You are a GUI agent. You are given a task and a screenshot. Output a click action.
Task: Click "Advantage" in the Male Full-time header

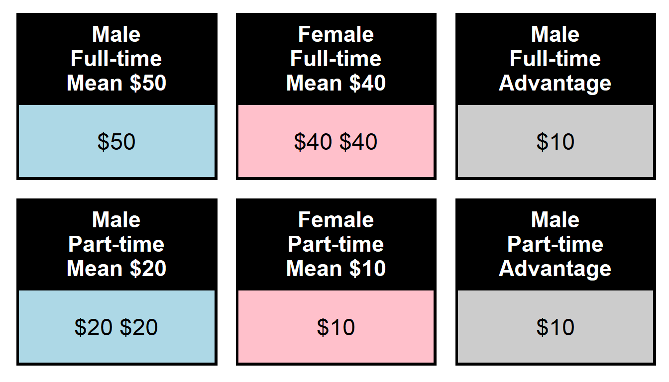point(555,83)
